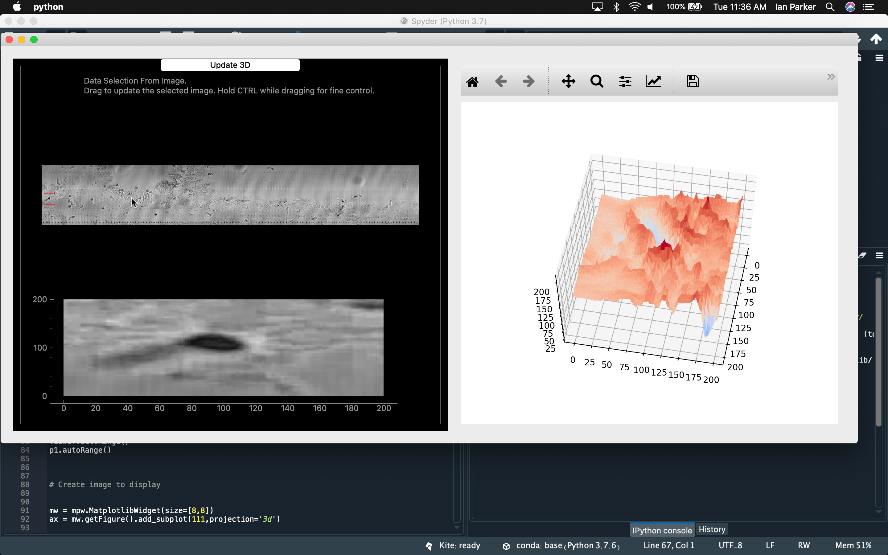Open Spotlight search in menu bar
Viewport: 888px width, 555px height.
coord(830,7)
